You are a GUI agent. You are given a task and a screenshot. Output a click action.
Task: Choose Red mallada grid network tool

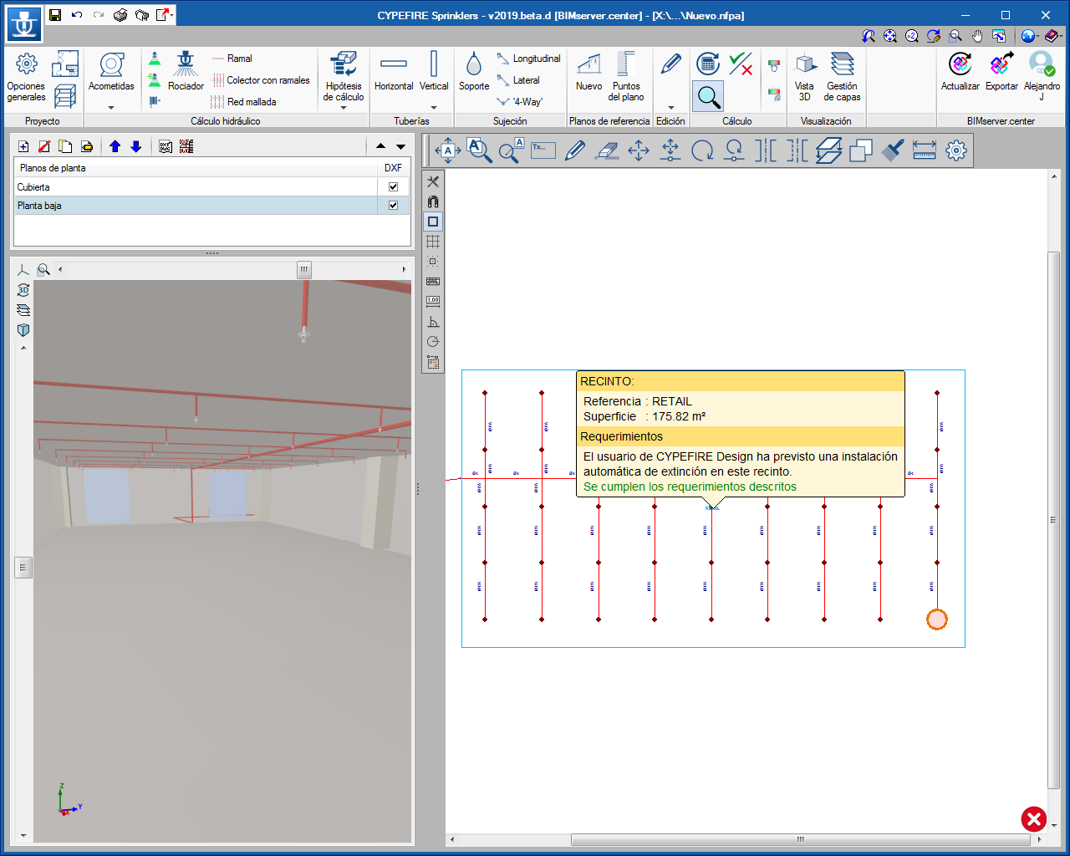pyautogui.click(x=243, y=102)
